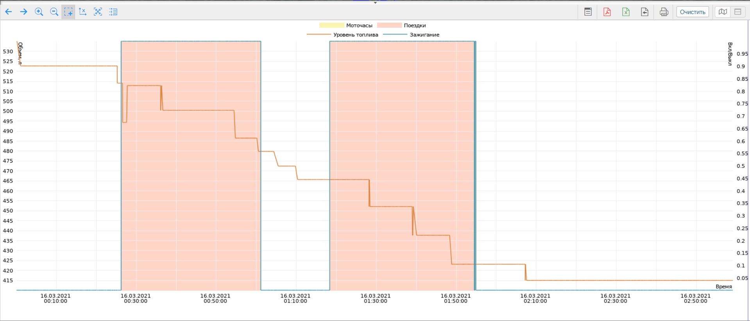The image size is (750, 321).
Task: Click the axis reset icon with X
Action: (82, 12)
